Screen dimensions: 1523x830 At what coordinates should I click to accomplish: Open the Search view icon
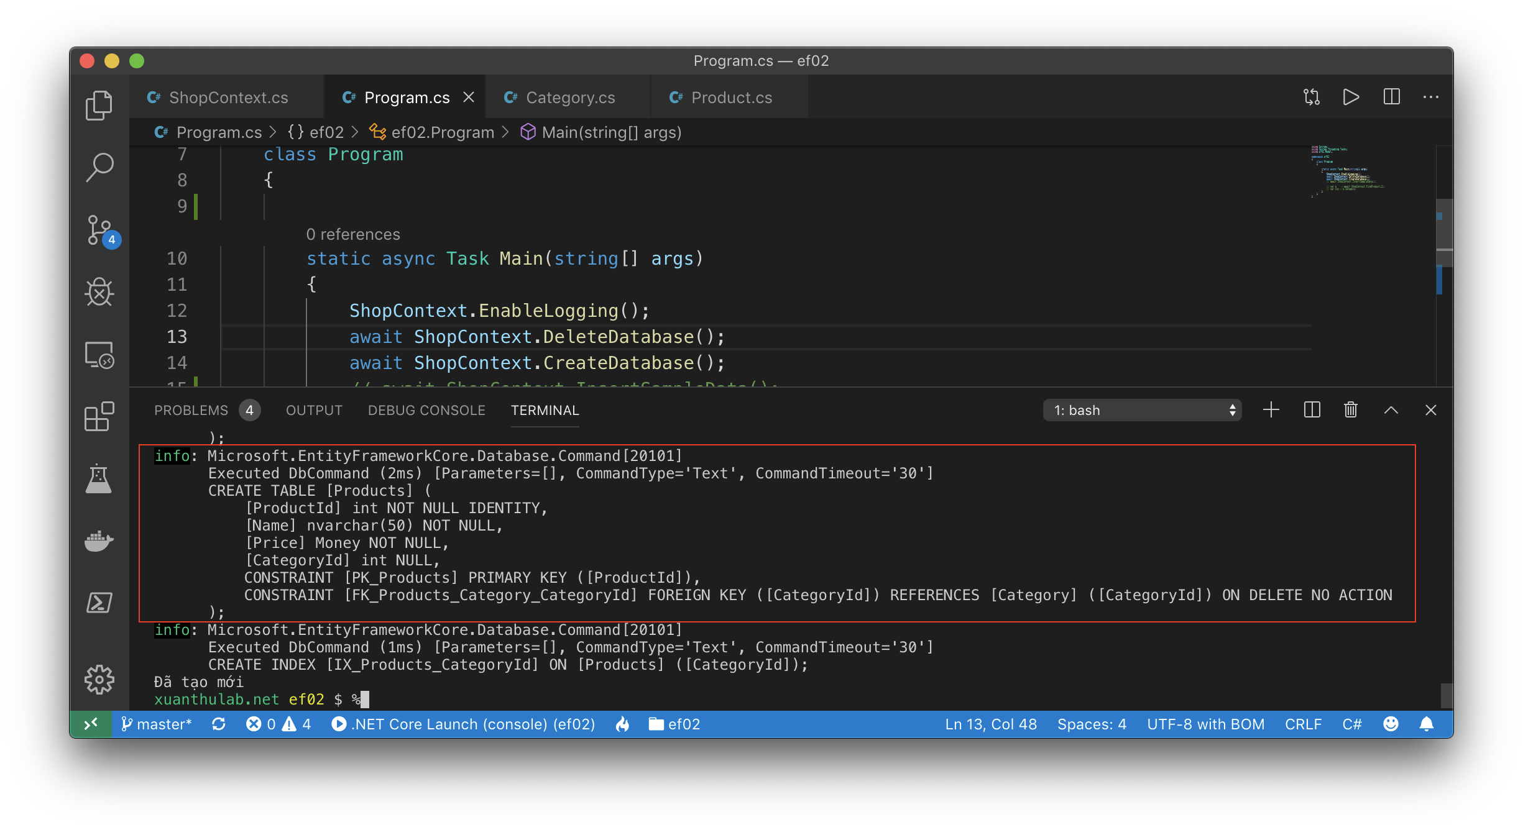tap(99, 167)
